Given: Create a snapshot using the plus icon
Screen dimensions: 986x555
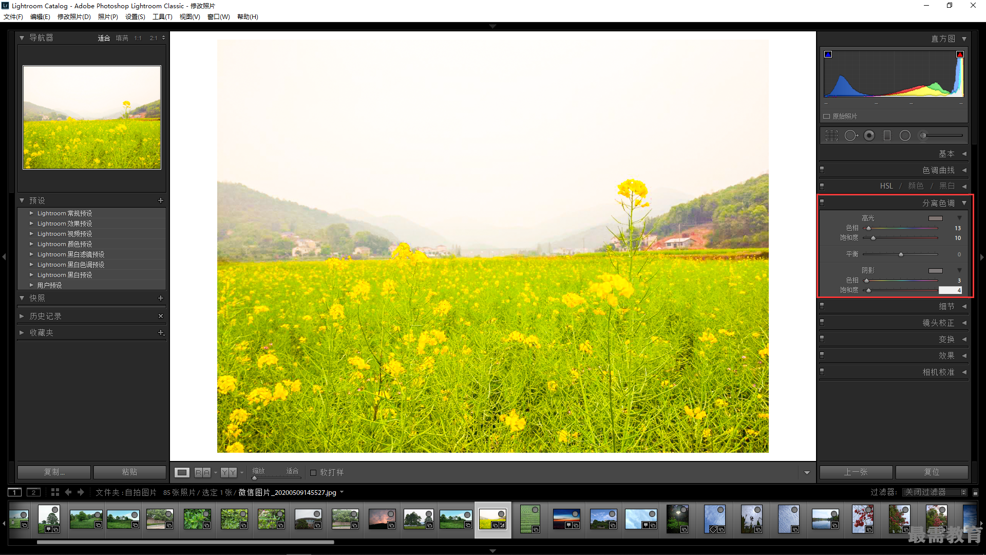Looking at the screenshot, I should click(x=161, y=298).
